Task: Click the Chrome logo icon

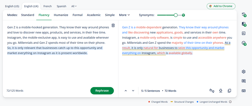Action: click(211, 6)
